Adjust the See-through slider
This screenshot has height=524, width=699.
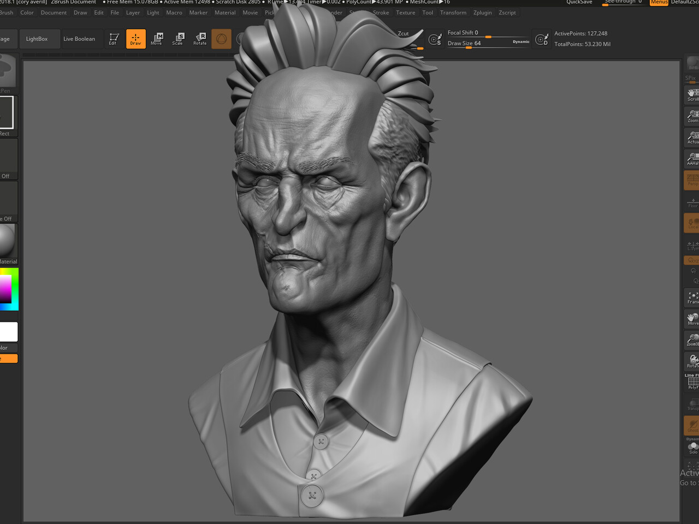coord(625,2)
